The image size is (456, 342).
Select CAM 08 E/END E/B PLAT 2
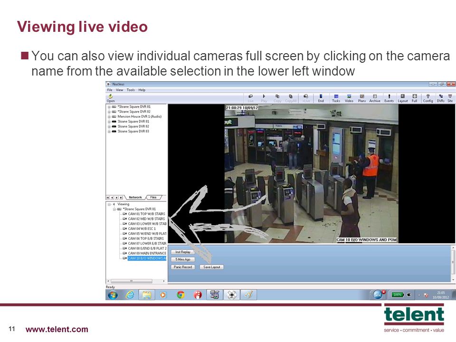click(x=147, y=248)
